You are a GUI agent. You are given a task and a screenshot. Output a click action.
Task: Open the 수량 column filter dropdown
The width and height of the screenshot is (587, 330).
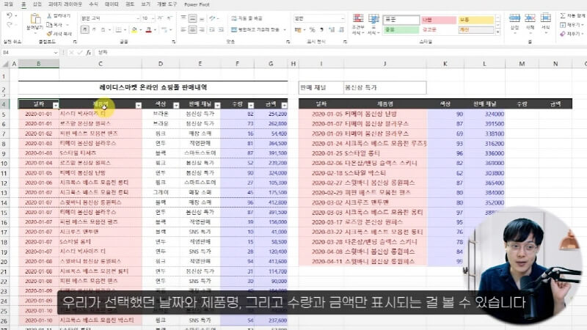pyautogui.click(x=251, y=106)
